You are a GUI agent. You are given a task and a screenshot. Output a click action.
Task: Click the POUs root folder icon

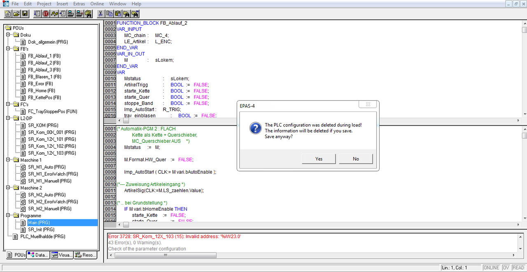(x=9, y=28)
